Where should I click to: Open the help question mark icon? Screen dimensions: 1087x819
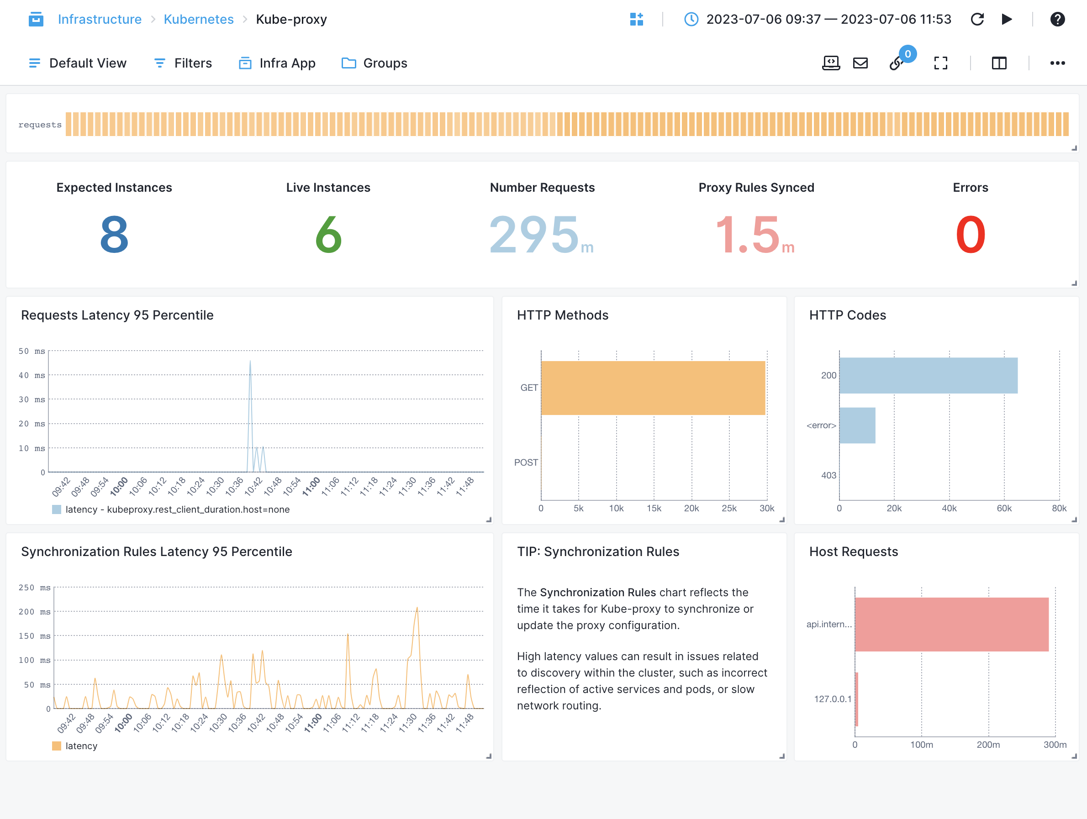[x=1057, y=19]
